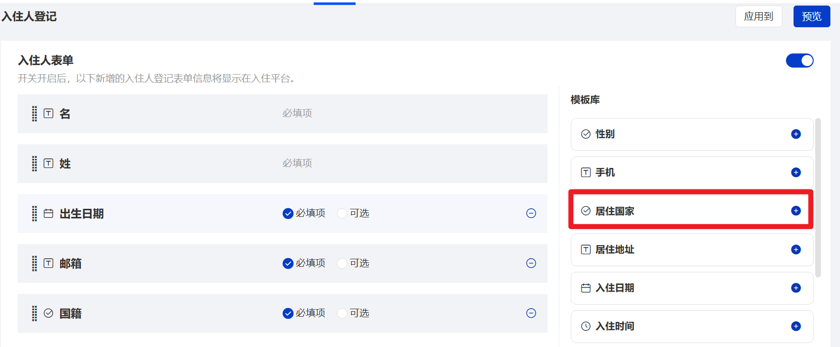Delete 国籍 field using minus icon
The width and height of the screenshot is (840, 347).
coord(531,313)
